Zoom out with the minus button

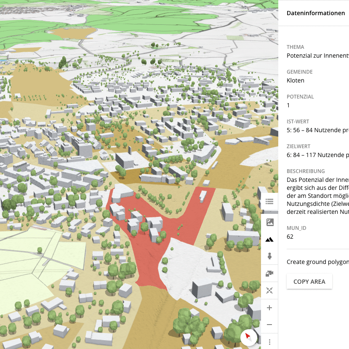tap(269, 325)
